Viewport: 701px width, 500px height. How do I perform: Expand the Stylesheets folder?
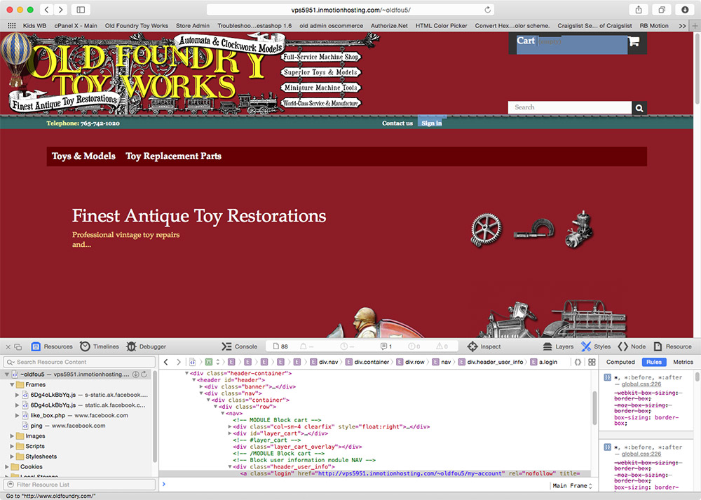[x=12, y=457]
